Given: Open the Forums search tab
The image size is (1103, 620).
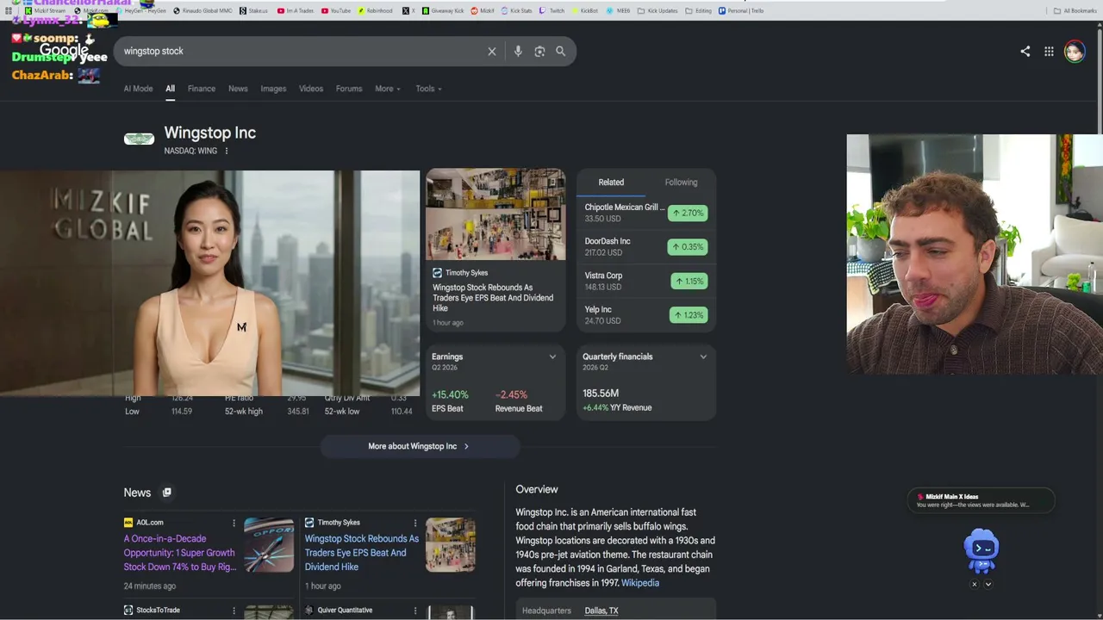Looking at the screenshot, I should click(349, 89).
